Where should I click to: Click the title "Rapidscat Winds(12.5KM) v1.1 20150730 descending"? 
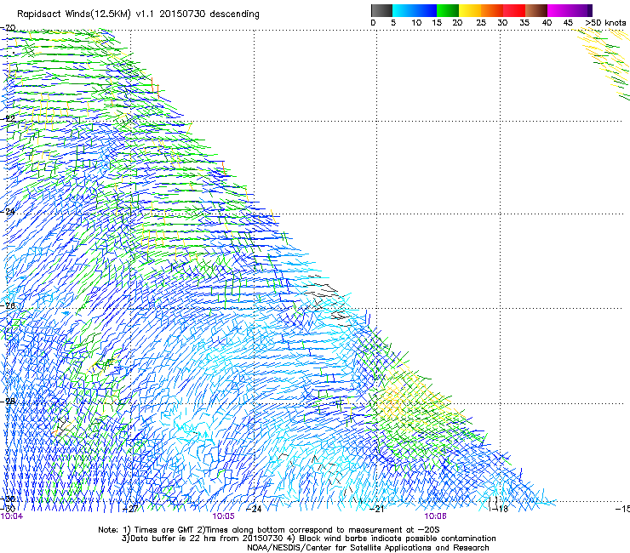[x=138, y=14]
